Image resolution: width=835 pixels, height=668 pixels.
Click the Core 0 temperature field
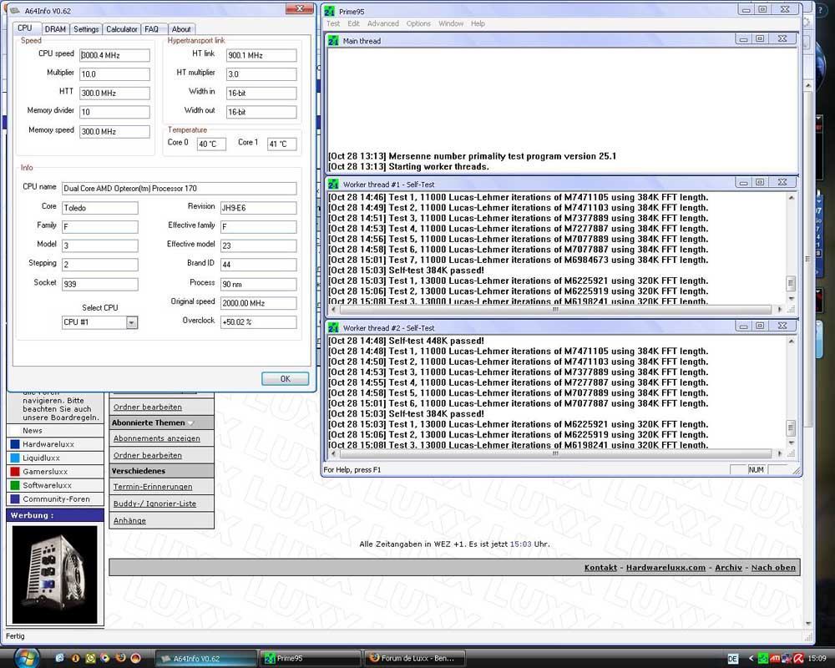(x=211, y=144)
